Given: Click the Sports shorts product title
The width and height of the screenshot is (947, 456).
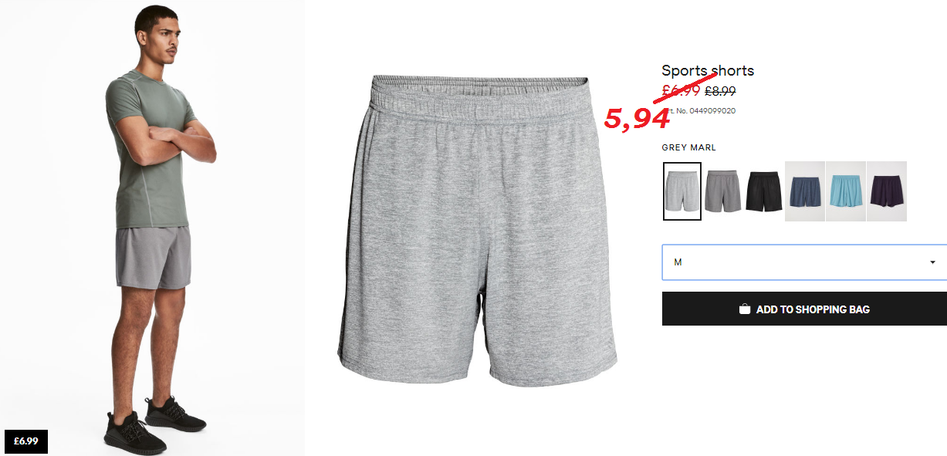Looking at the screenshot, I should click(708, 71).
